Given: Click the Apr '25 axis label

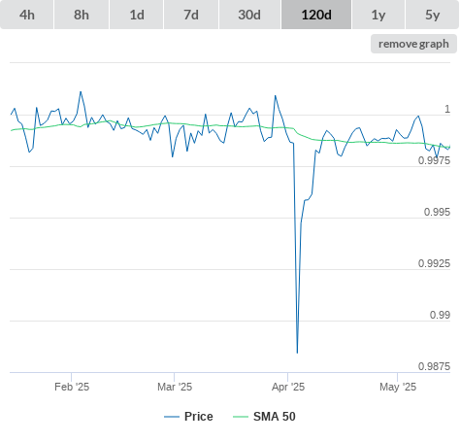Looking at the screenshot, I should (x=288, y=387).
